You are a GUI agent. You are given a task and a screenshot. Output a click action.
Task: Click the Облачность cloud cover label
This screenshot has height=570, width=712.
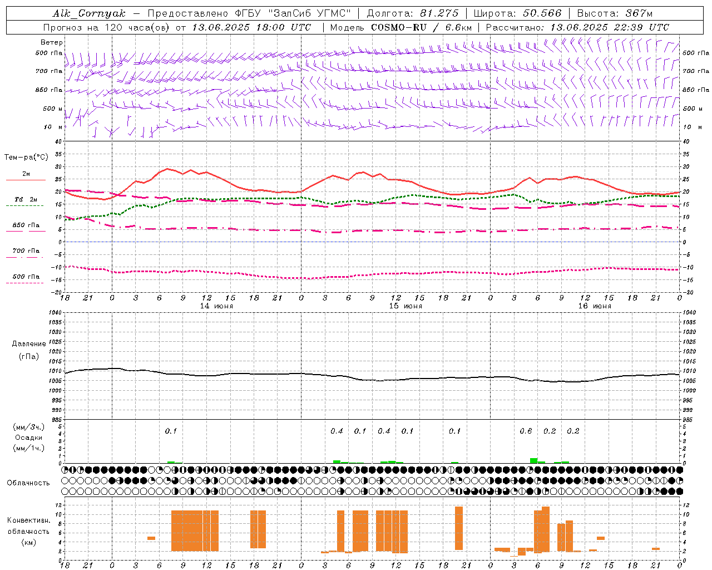click(x=28, y=483)
